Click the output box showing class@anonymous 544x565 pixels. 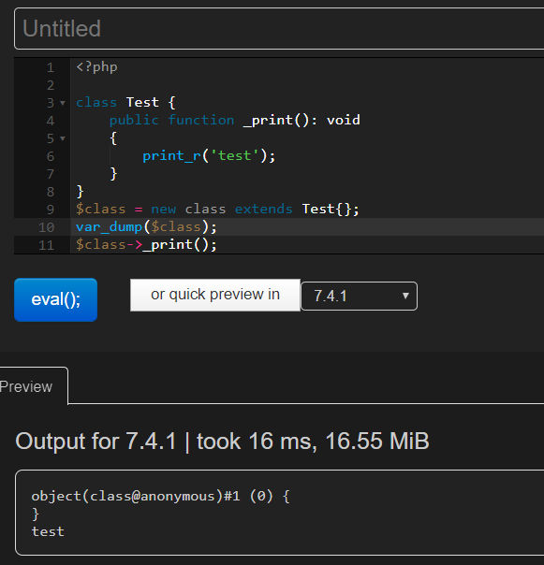(280, 513)
